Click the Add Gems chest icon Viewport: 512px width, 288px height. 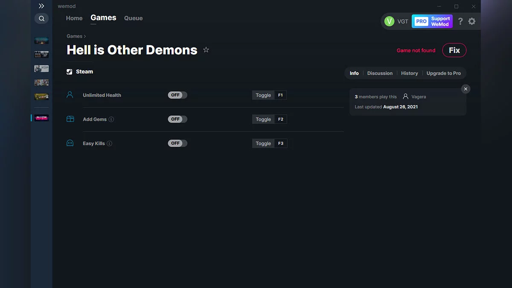pyautogui.click(x=70, y=119)
